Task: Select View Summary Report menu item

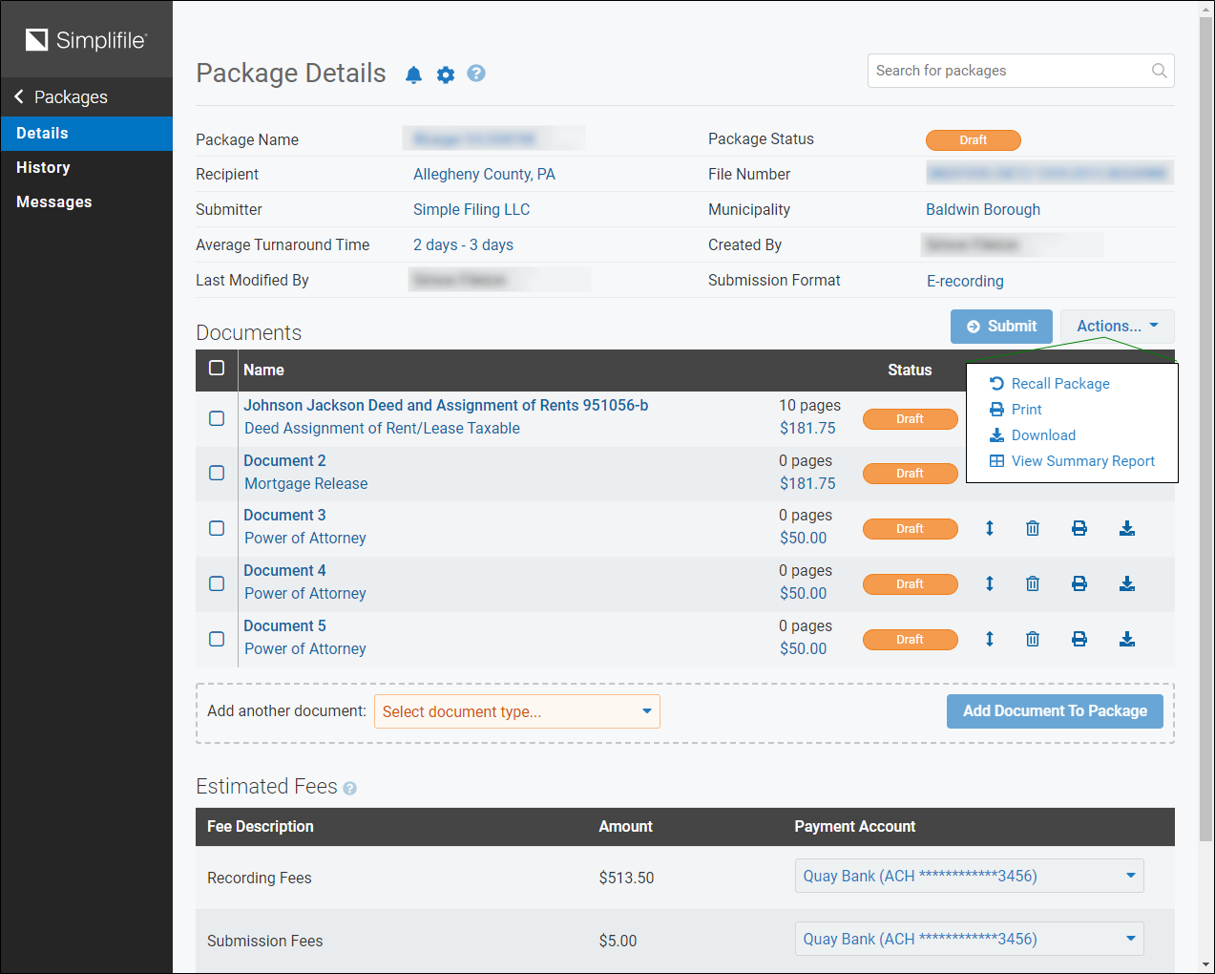Action: [x=1082, y=461]
